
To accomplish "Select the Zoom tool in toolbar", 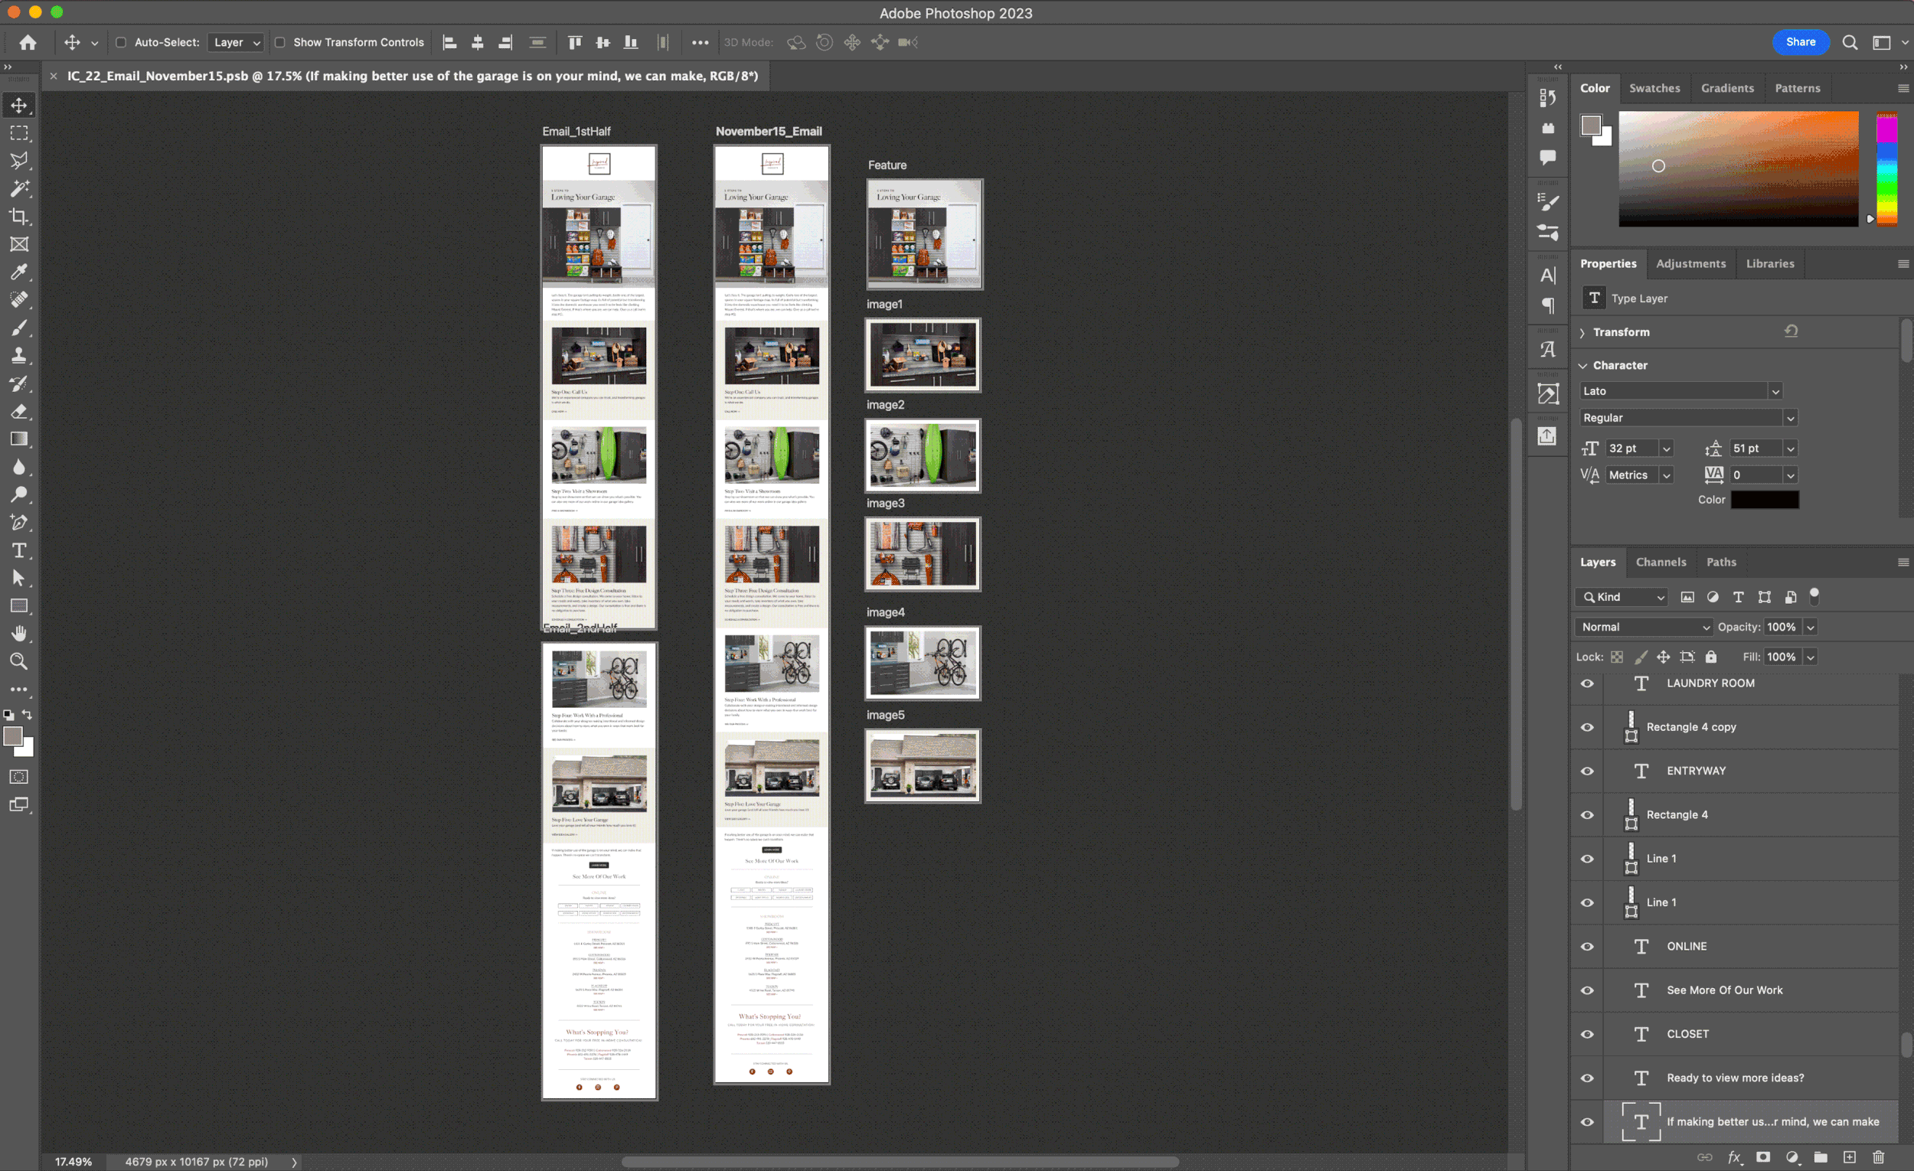I will (18, 661).
